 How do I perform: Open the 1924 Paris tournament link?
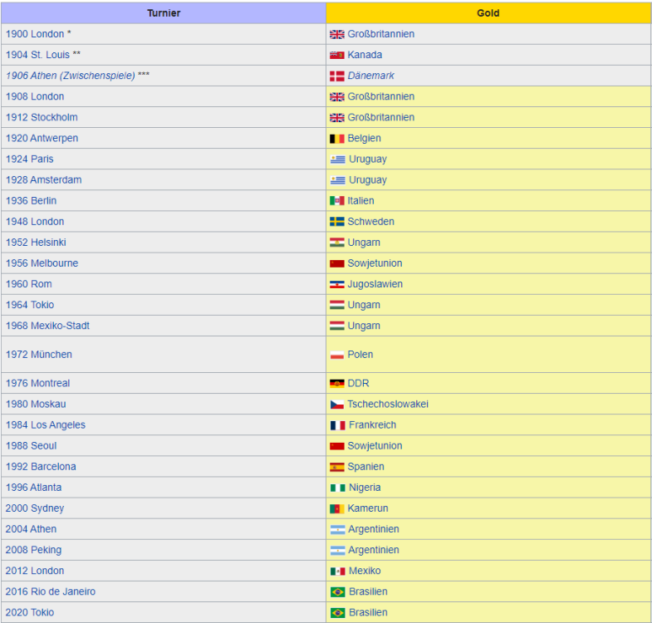tap(29, 159)
